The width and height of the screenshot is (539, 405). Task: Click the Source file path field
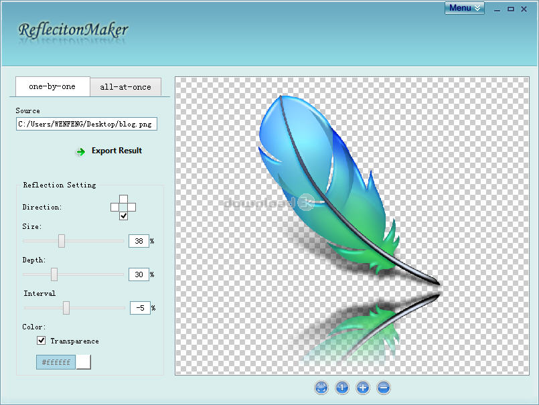86,124
